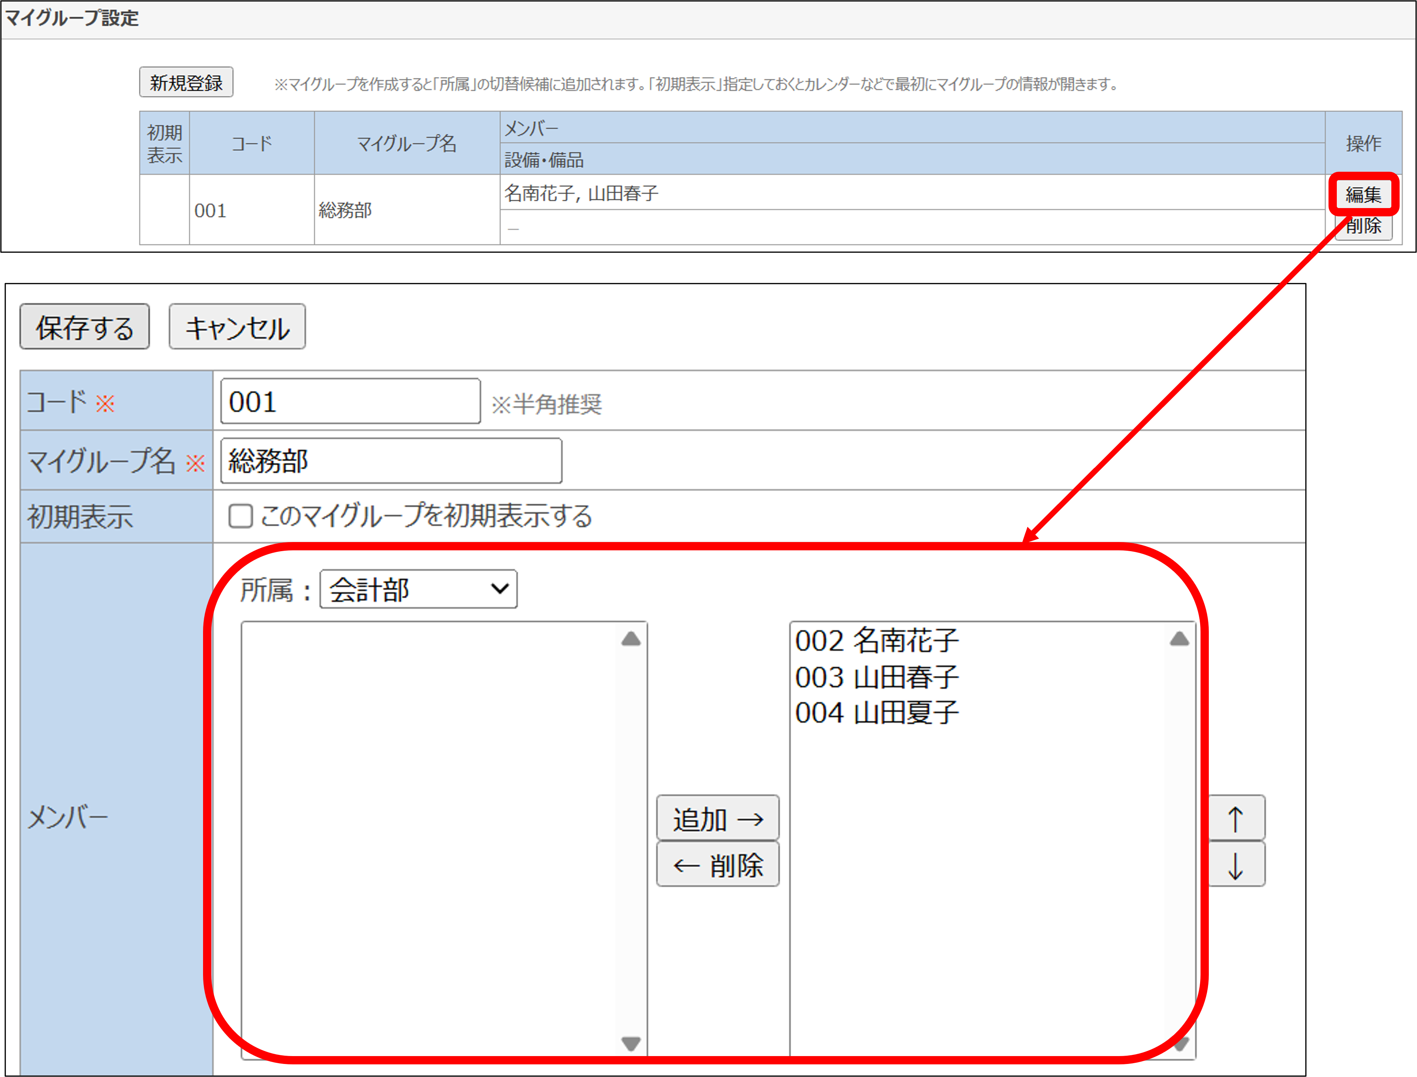Click 編集 button for 総務部 row
Viewport: 1417px width, 1077px height.
click(1363, 194)
